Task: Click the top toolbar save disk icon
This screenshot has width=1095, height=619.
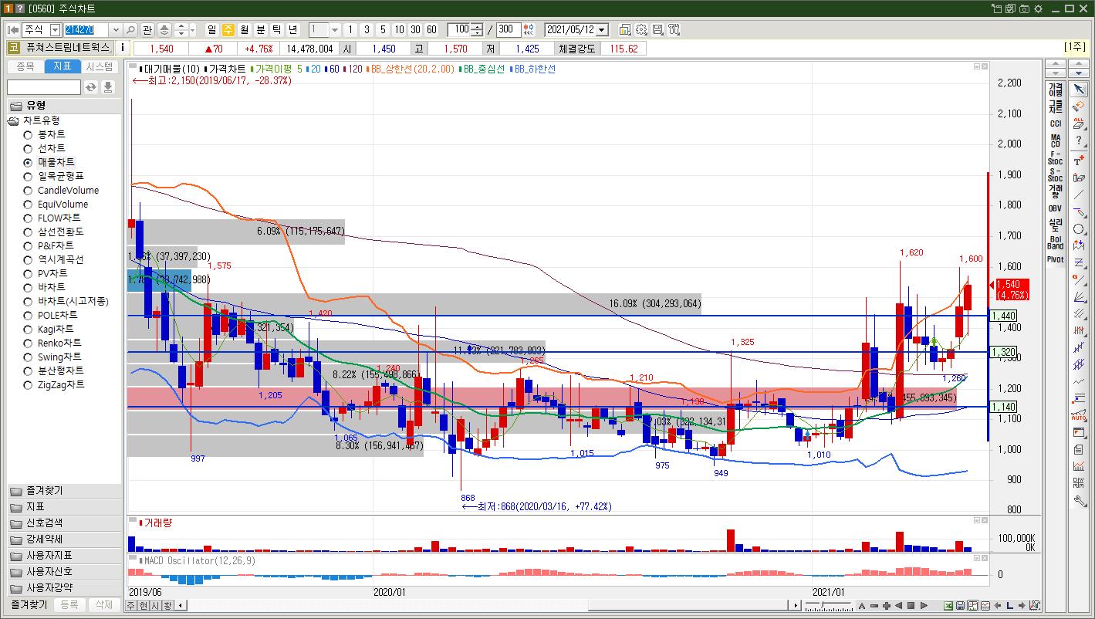Action: point(657,29)
